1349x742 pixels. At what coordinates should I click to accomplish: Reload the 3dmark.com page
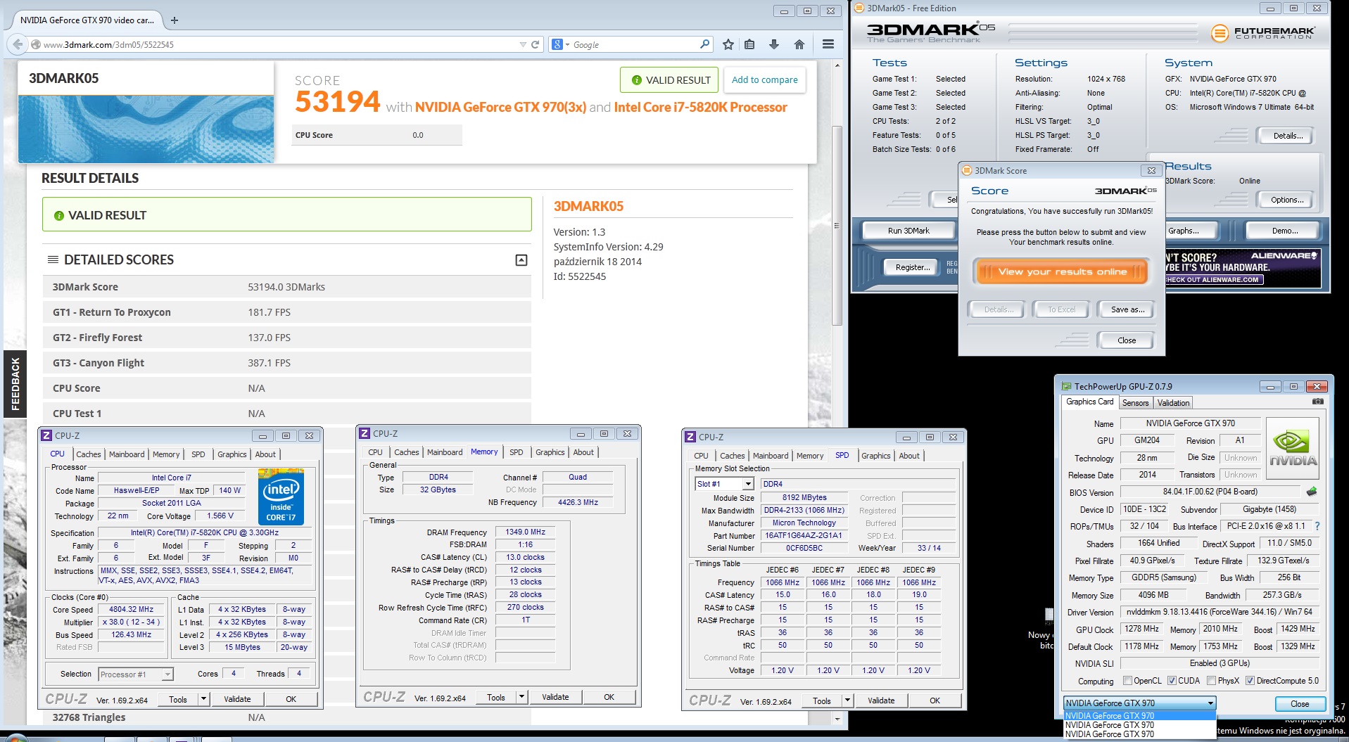pyautogui.click(x=536, y=44)
